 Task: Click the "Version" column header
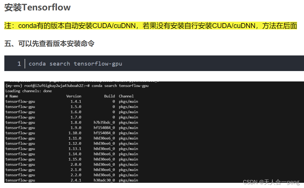(74, 96)
